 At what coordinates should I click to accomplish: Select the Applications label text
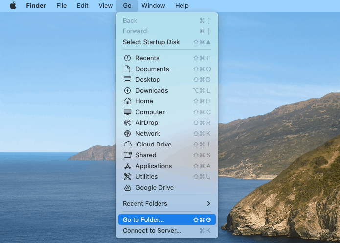coord(154,166)
